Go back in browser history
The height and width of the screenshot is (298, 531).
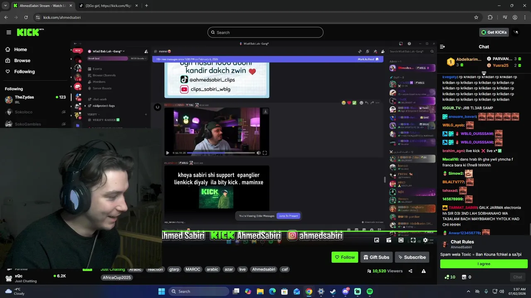coord(6,17)
